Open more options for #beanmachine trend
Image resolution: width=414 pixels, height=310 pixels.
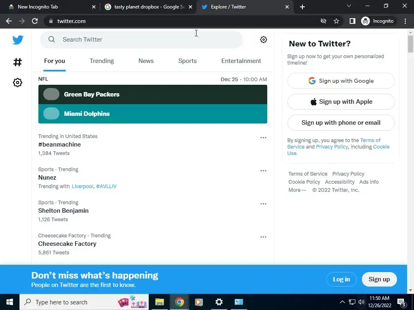tap(263, 138)
